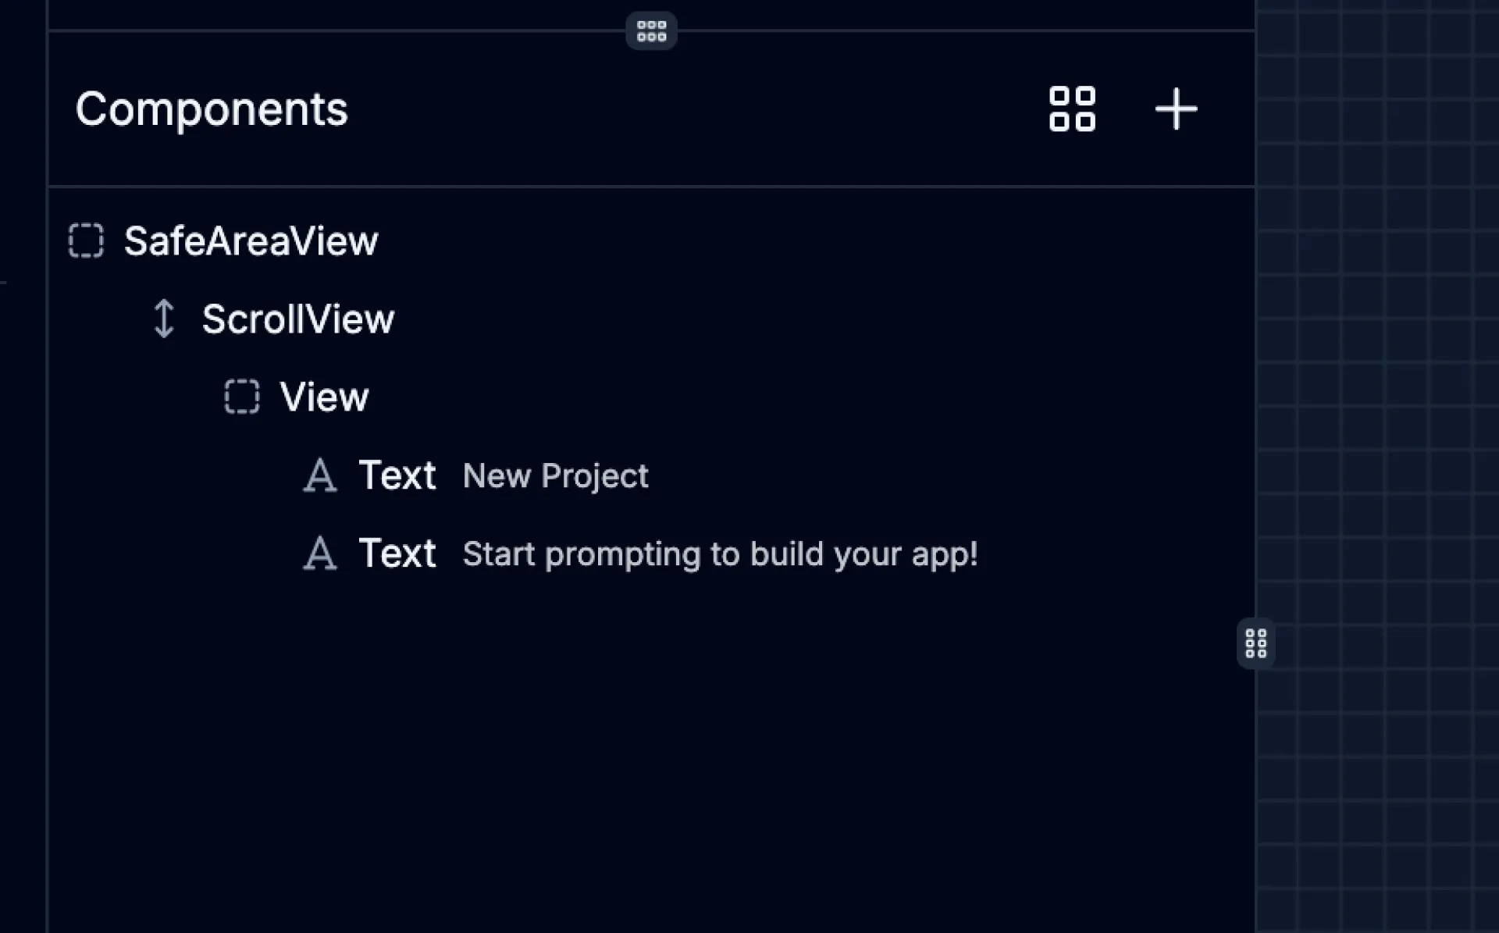Viewport: 1499px width, 933px height.
Task: Add a new component with the plus button
Action: (x=1175, y=109)
